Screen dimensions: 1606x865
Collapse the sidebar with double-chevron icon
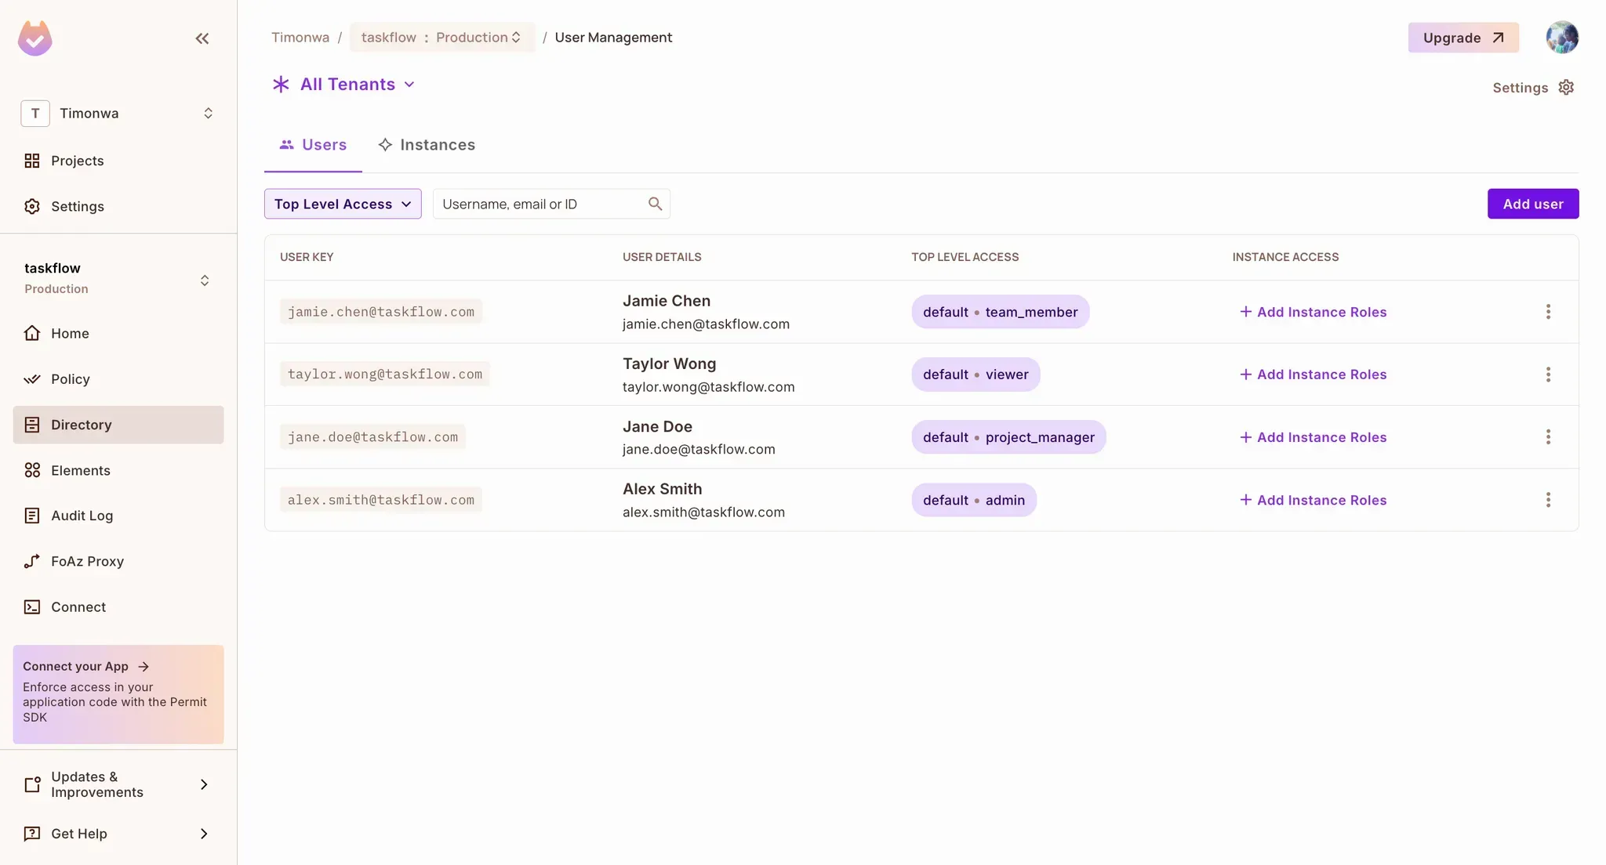(x=202, y=38)
